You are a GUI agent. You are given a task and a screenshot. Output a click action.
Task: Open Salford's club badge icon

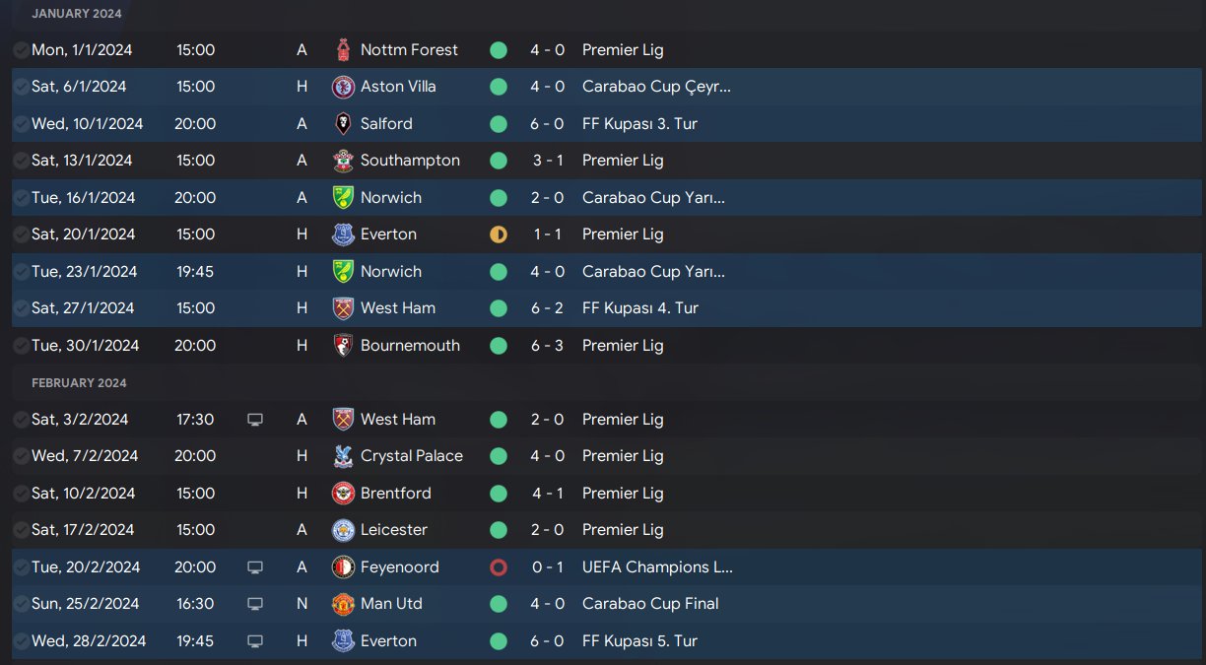tap(343, 124)
